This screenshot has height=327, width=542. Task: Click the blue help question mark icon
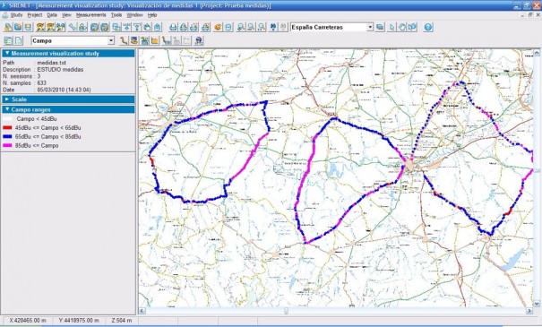pos(428,27)
